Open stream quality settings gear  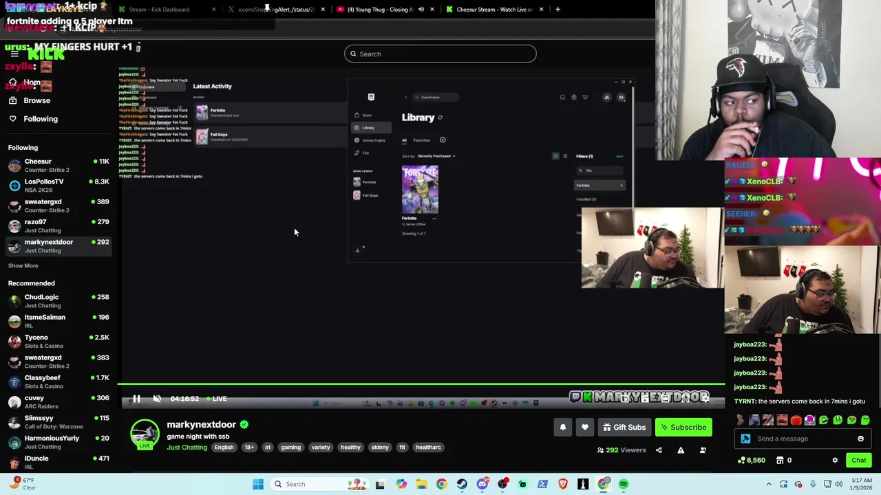coord(705,397)
